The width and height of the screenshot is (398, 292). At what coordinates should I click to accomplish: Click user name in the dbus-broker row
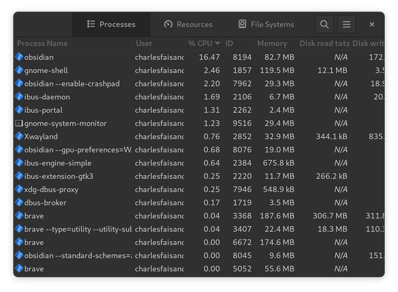pos(159,203)
